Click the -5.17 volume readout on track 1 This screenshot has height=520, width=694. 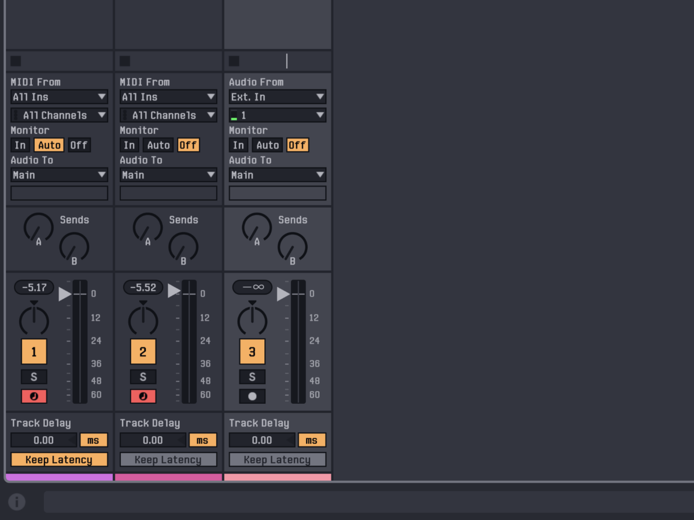[34, 287]
